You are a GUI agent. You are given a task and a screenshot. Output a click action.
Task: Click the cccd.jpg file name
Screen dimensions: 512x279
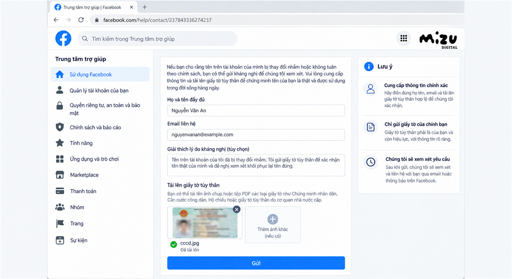tap(189, 243)
